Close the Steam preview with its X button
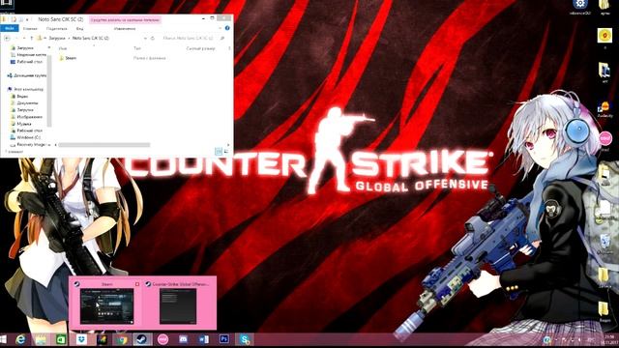Screen dimensions: 619x348 click(137, 283)
